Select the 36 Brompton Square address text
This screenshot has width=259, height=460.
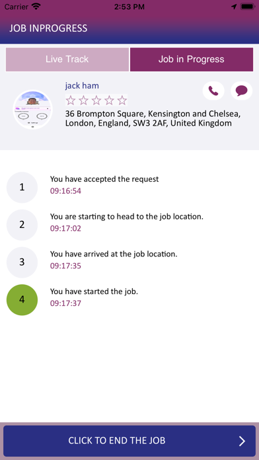pos(153,118)
